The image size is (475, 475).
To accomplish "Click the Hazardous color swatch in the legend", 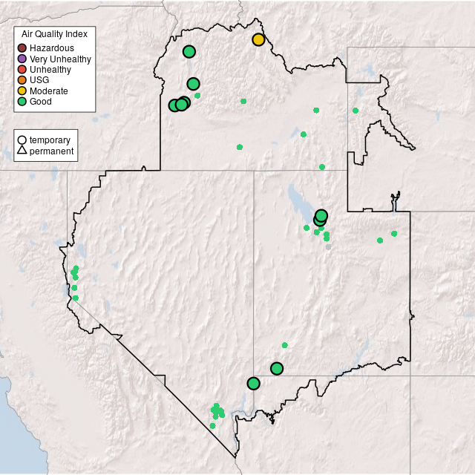I will coord(22,48).
